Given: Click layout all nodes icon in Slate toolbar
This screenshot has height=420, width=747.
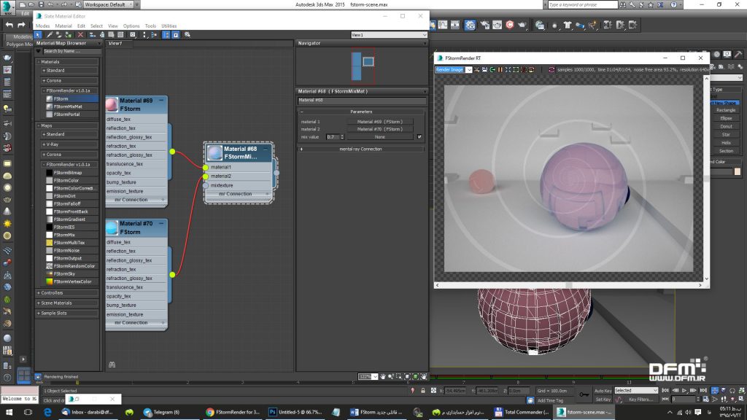Looking at the screenshot, I should (145, 35).
